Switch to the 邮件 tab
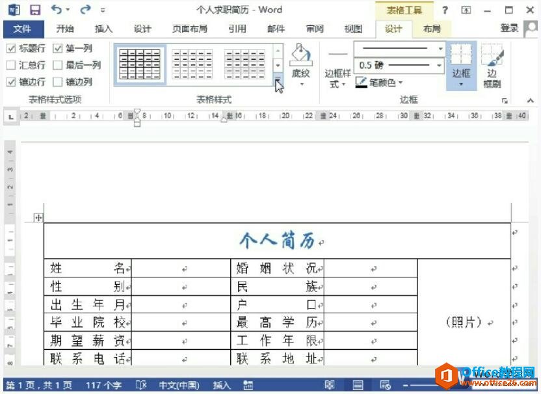Image resolution: width=541 pixels, height=394 pixels. coord(276,29)
